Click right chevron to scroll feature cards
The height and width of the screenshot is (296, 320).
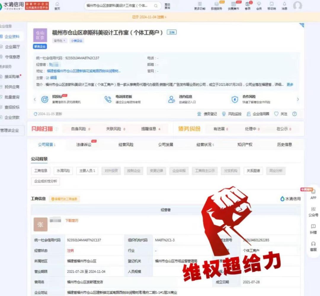click(x=298, y=99)
